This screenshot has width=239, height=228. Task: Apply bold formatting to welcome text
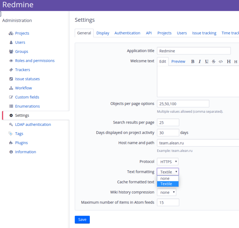click(x=193, y=62)
